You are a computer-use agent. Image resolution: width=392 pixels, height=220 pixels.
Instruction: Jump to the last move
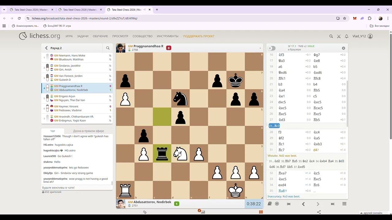(333, 204)
